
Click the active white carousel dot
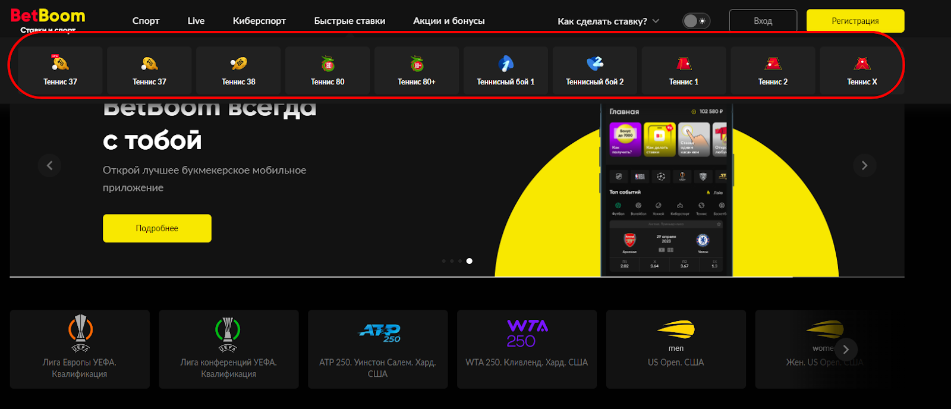coord(470,261)
